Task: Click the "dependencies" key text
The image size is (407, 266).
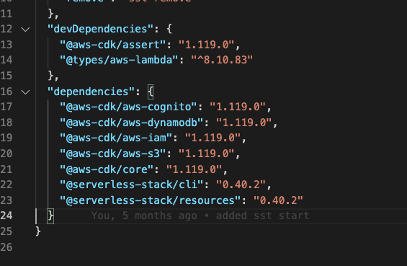Action: coord(91,92)
